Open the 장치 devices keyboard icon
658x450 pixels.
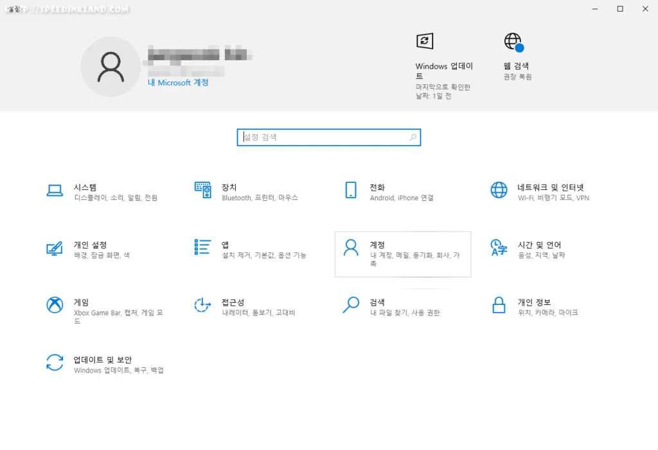point(202,190)
